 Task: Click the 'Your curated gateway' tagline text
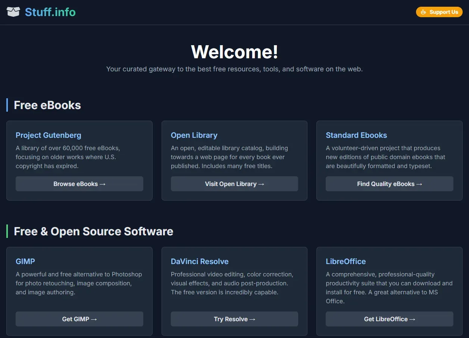[234, 69]
